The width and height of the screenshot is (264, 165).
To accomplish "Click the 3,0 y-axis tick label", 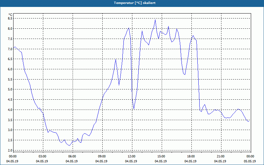I will 10,130.
